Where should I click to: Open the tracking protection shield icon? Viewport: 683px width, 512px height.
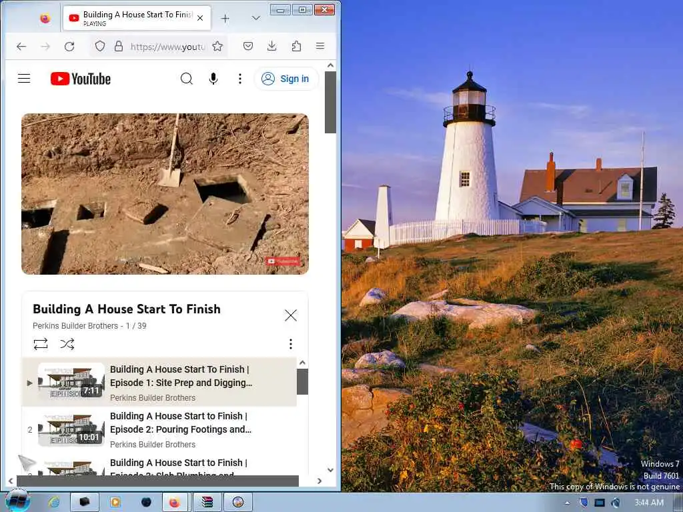click(100, 46)
